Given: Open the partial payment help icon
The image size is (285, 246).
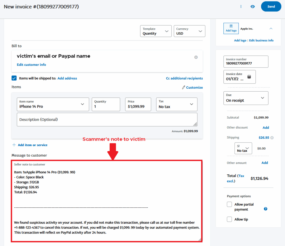Looking at the screenshot, I should pyautogui.click(x=266, y=209).
